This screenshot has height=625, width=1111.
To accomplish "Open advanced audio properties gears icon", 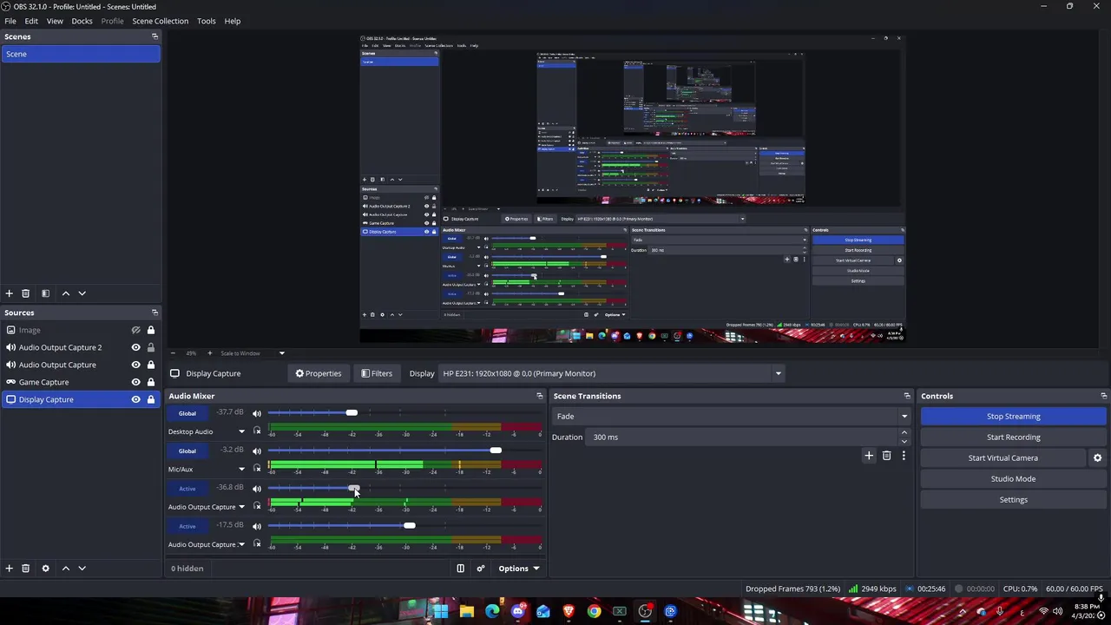I will pos(481,569).
